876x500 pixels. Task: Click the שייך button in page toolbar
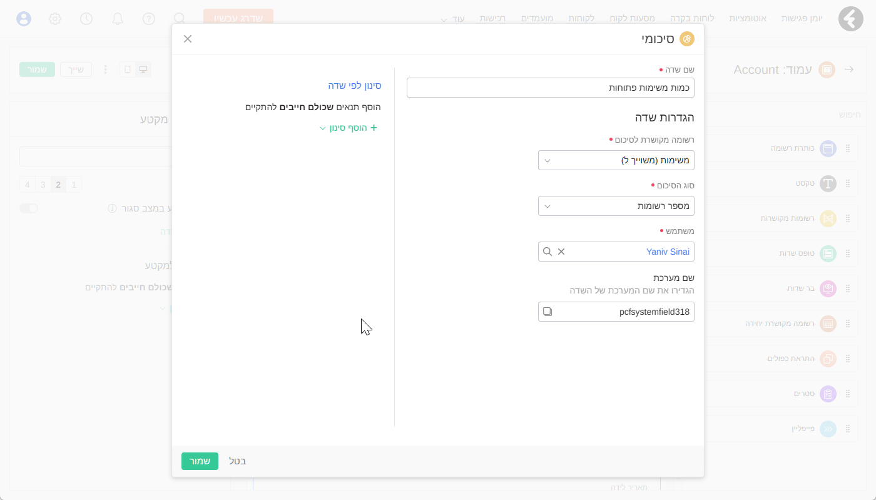[x=76, y=69]
